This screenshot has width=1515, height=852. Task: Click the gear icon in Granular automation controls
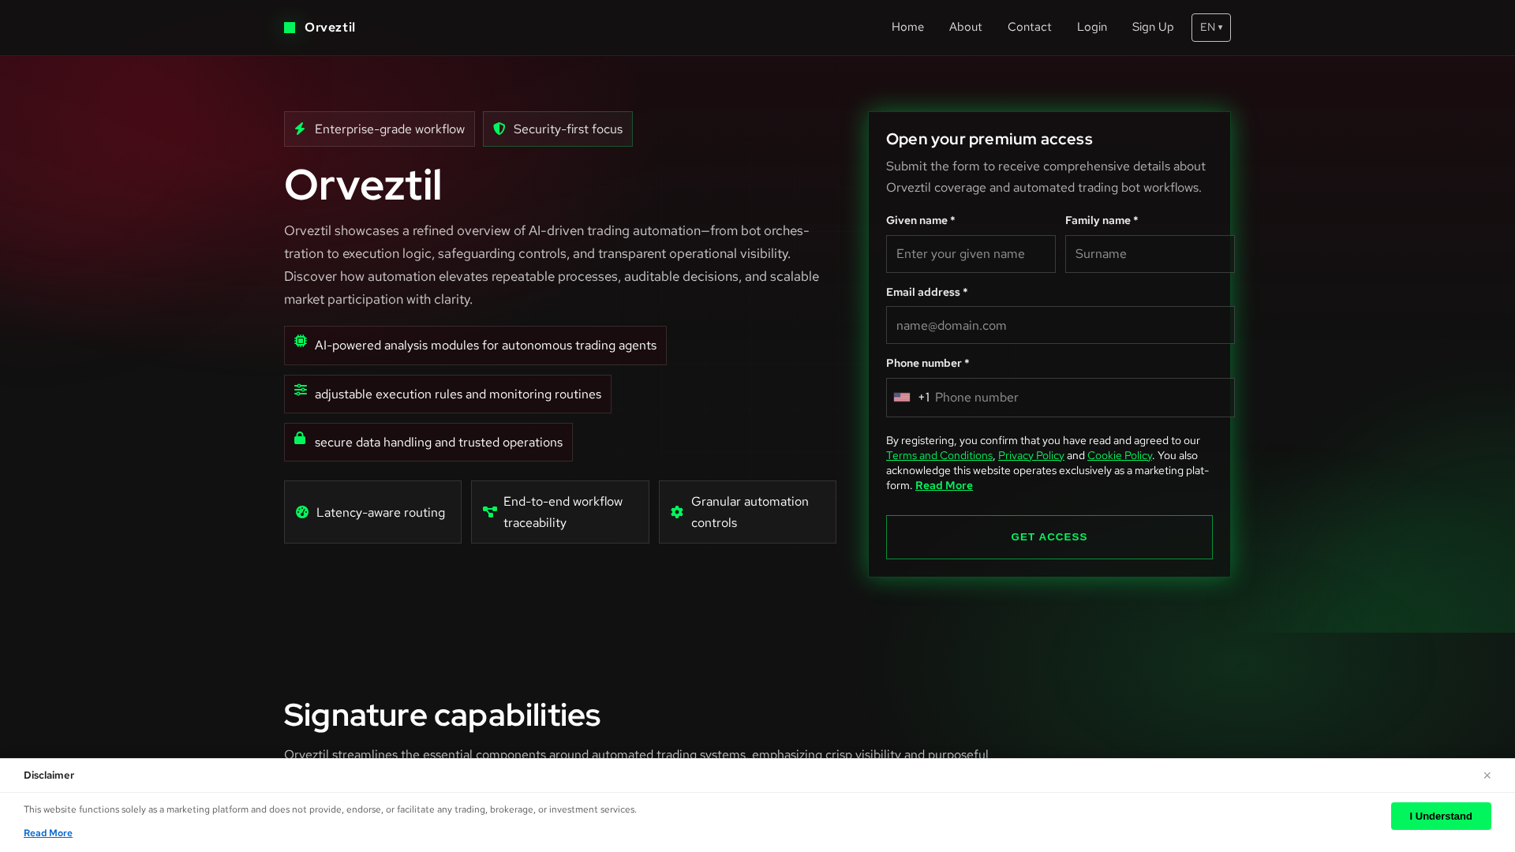(677, 512)
